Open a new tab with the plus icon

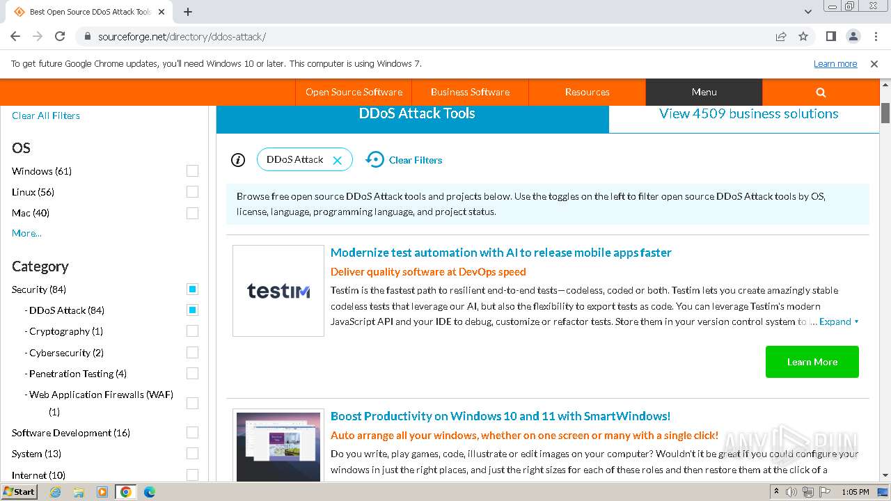pyautogui.click(x=188, y=12)
